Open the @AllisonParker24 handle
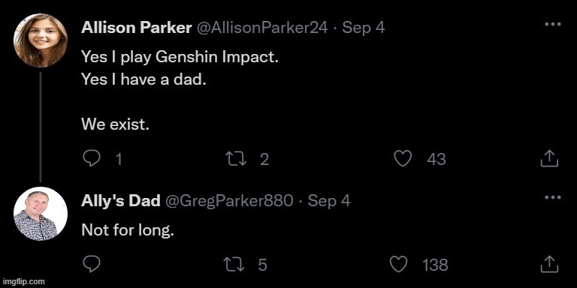 point(262,28)
